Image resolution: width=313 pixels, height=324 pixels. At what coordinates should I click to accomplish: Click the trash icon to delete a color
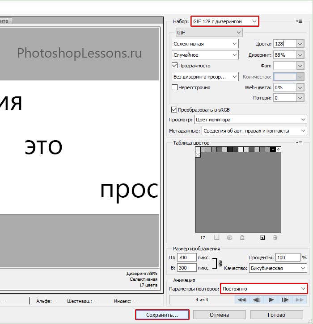click(275, 237)
